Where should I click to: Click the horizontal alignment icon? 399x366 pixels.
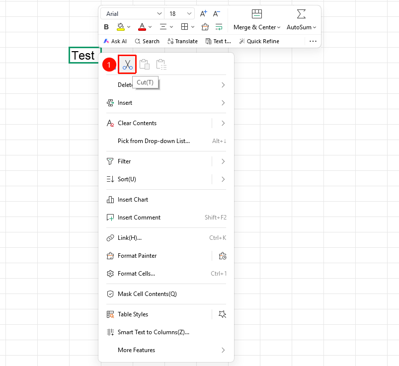click(x=163, y=27)
